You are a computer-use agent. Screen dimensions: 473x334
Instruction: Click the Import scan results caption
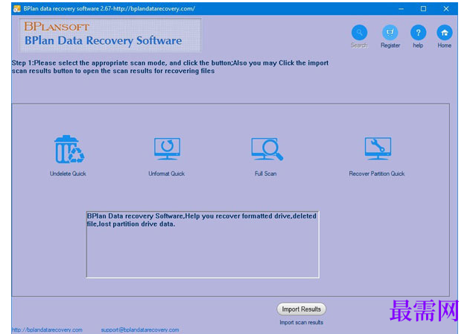coord(302,323)
